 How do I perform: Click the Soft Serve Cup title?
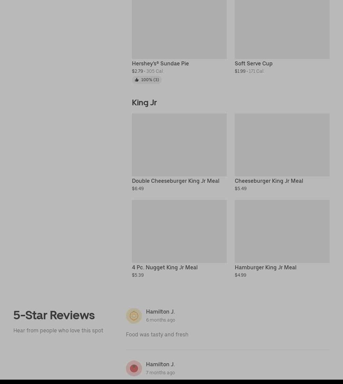254,63
